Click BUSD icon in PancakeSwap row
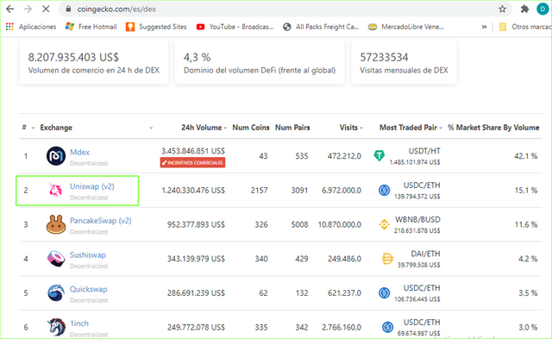This screenshot has width=552, height=339. click(x=384, y=224)
